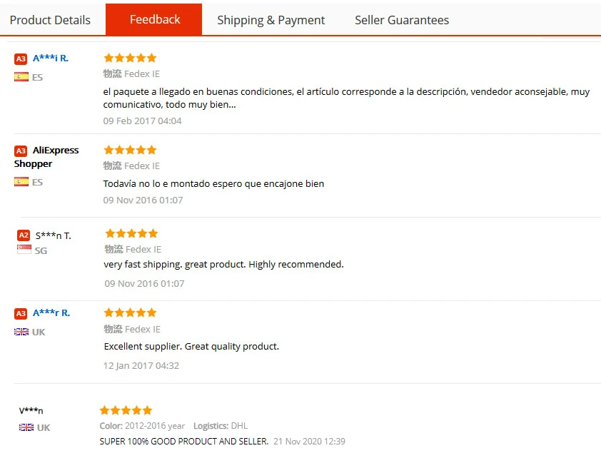Click the UK flag under A***r R.

pos(21,332)
